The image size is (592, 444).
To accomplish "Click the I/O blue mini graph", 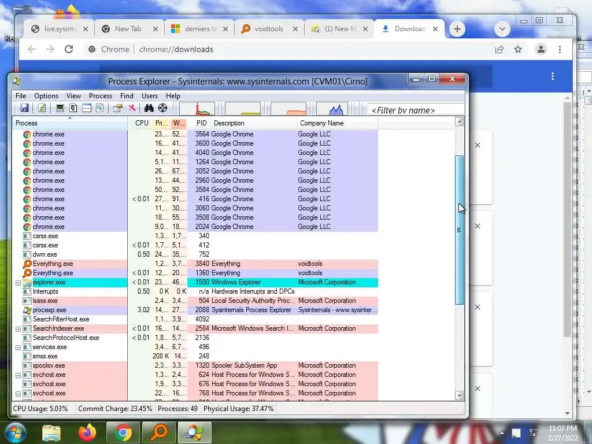I will click(x=332, y=109).
